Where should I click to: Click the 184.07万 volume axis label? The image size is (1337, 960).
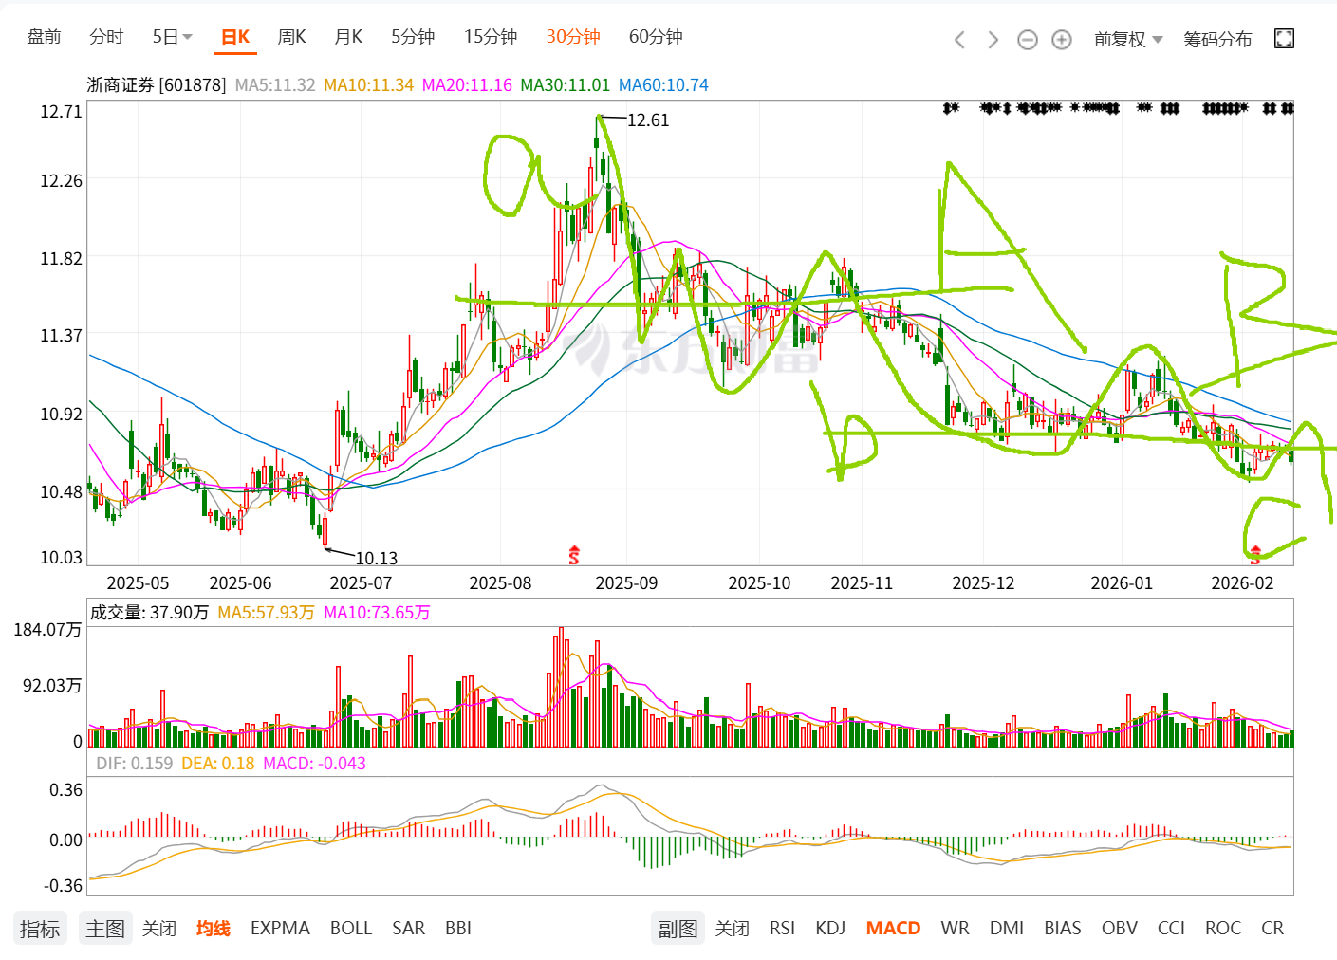coord(47,630)
